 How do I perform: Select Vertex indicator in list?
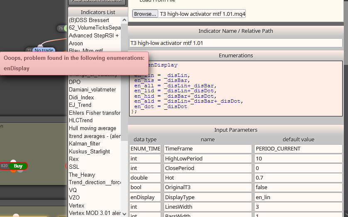pos(76,205)
